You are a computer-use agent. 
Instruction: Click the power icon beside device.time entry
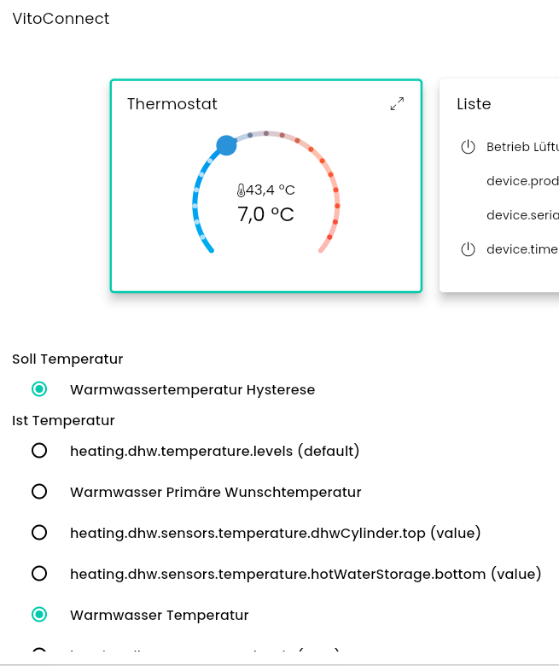[x=467, y=249]
